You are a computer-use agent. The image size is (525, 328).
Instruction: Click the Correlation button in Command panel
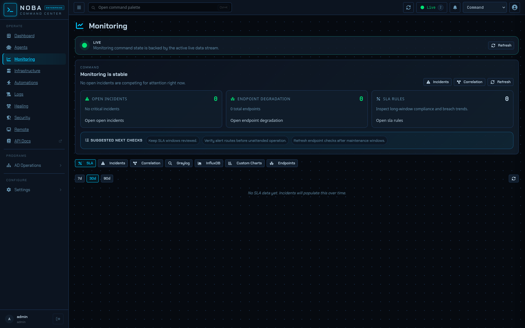469,82
